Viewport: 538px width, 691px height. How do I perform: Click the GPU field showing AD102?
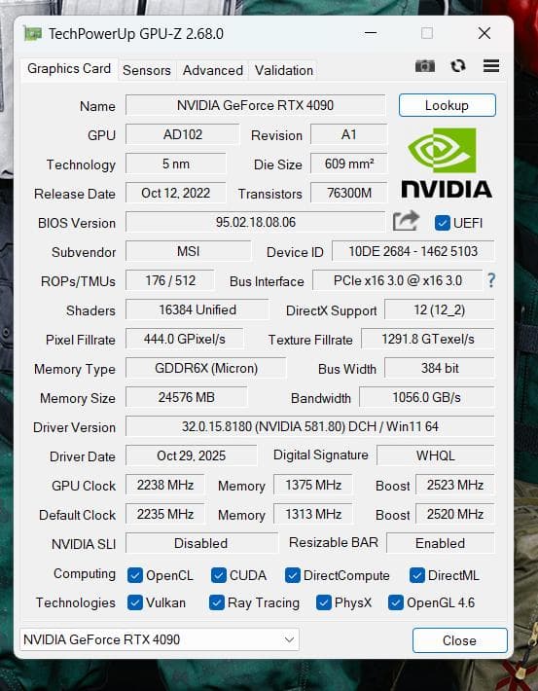point(183,134)
